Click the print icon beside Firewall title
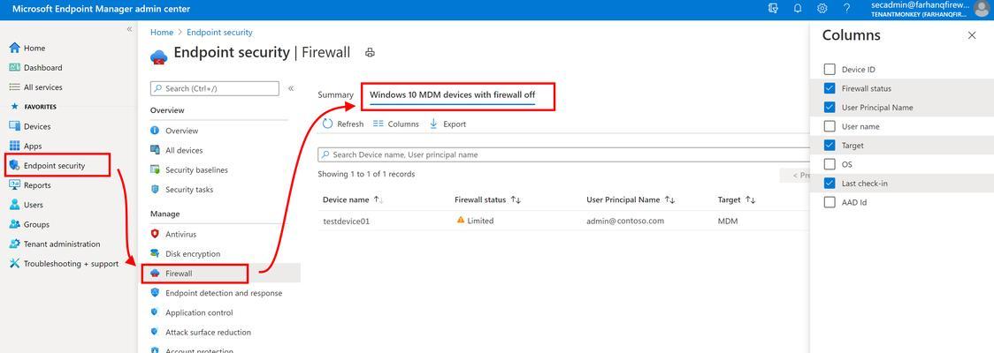 tap(371, 52)
